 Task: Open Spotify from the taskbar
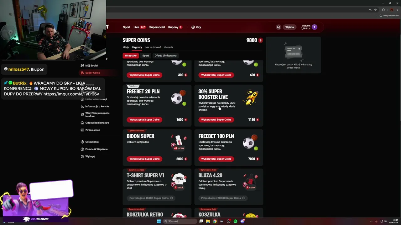pos(235,221)
